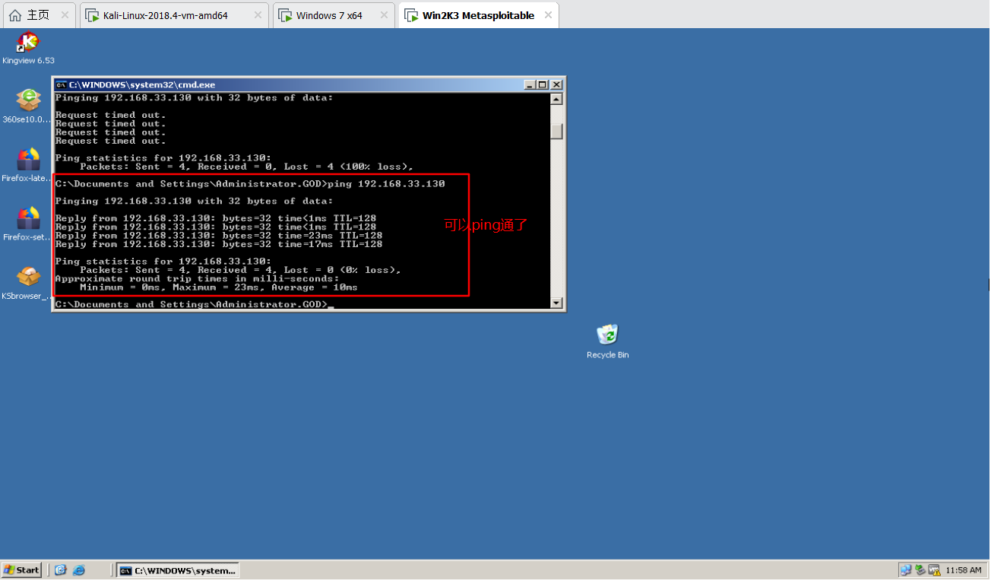Screen dimensions: 991x584
Task: Close the cmd.exe window
Action: pos(556,84)
